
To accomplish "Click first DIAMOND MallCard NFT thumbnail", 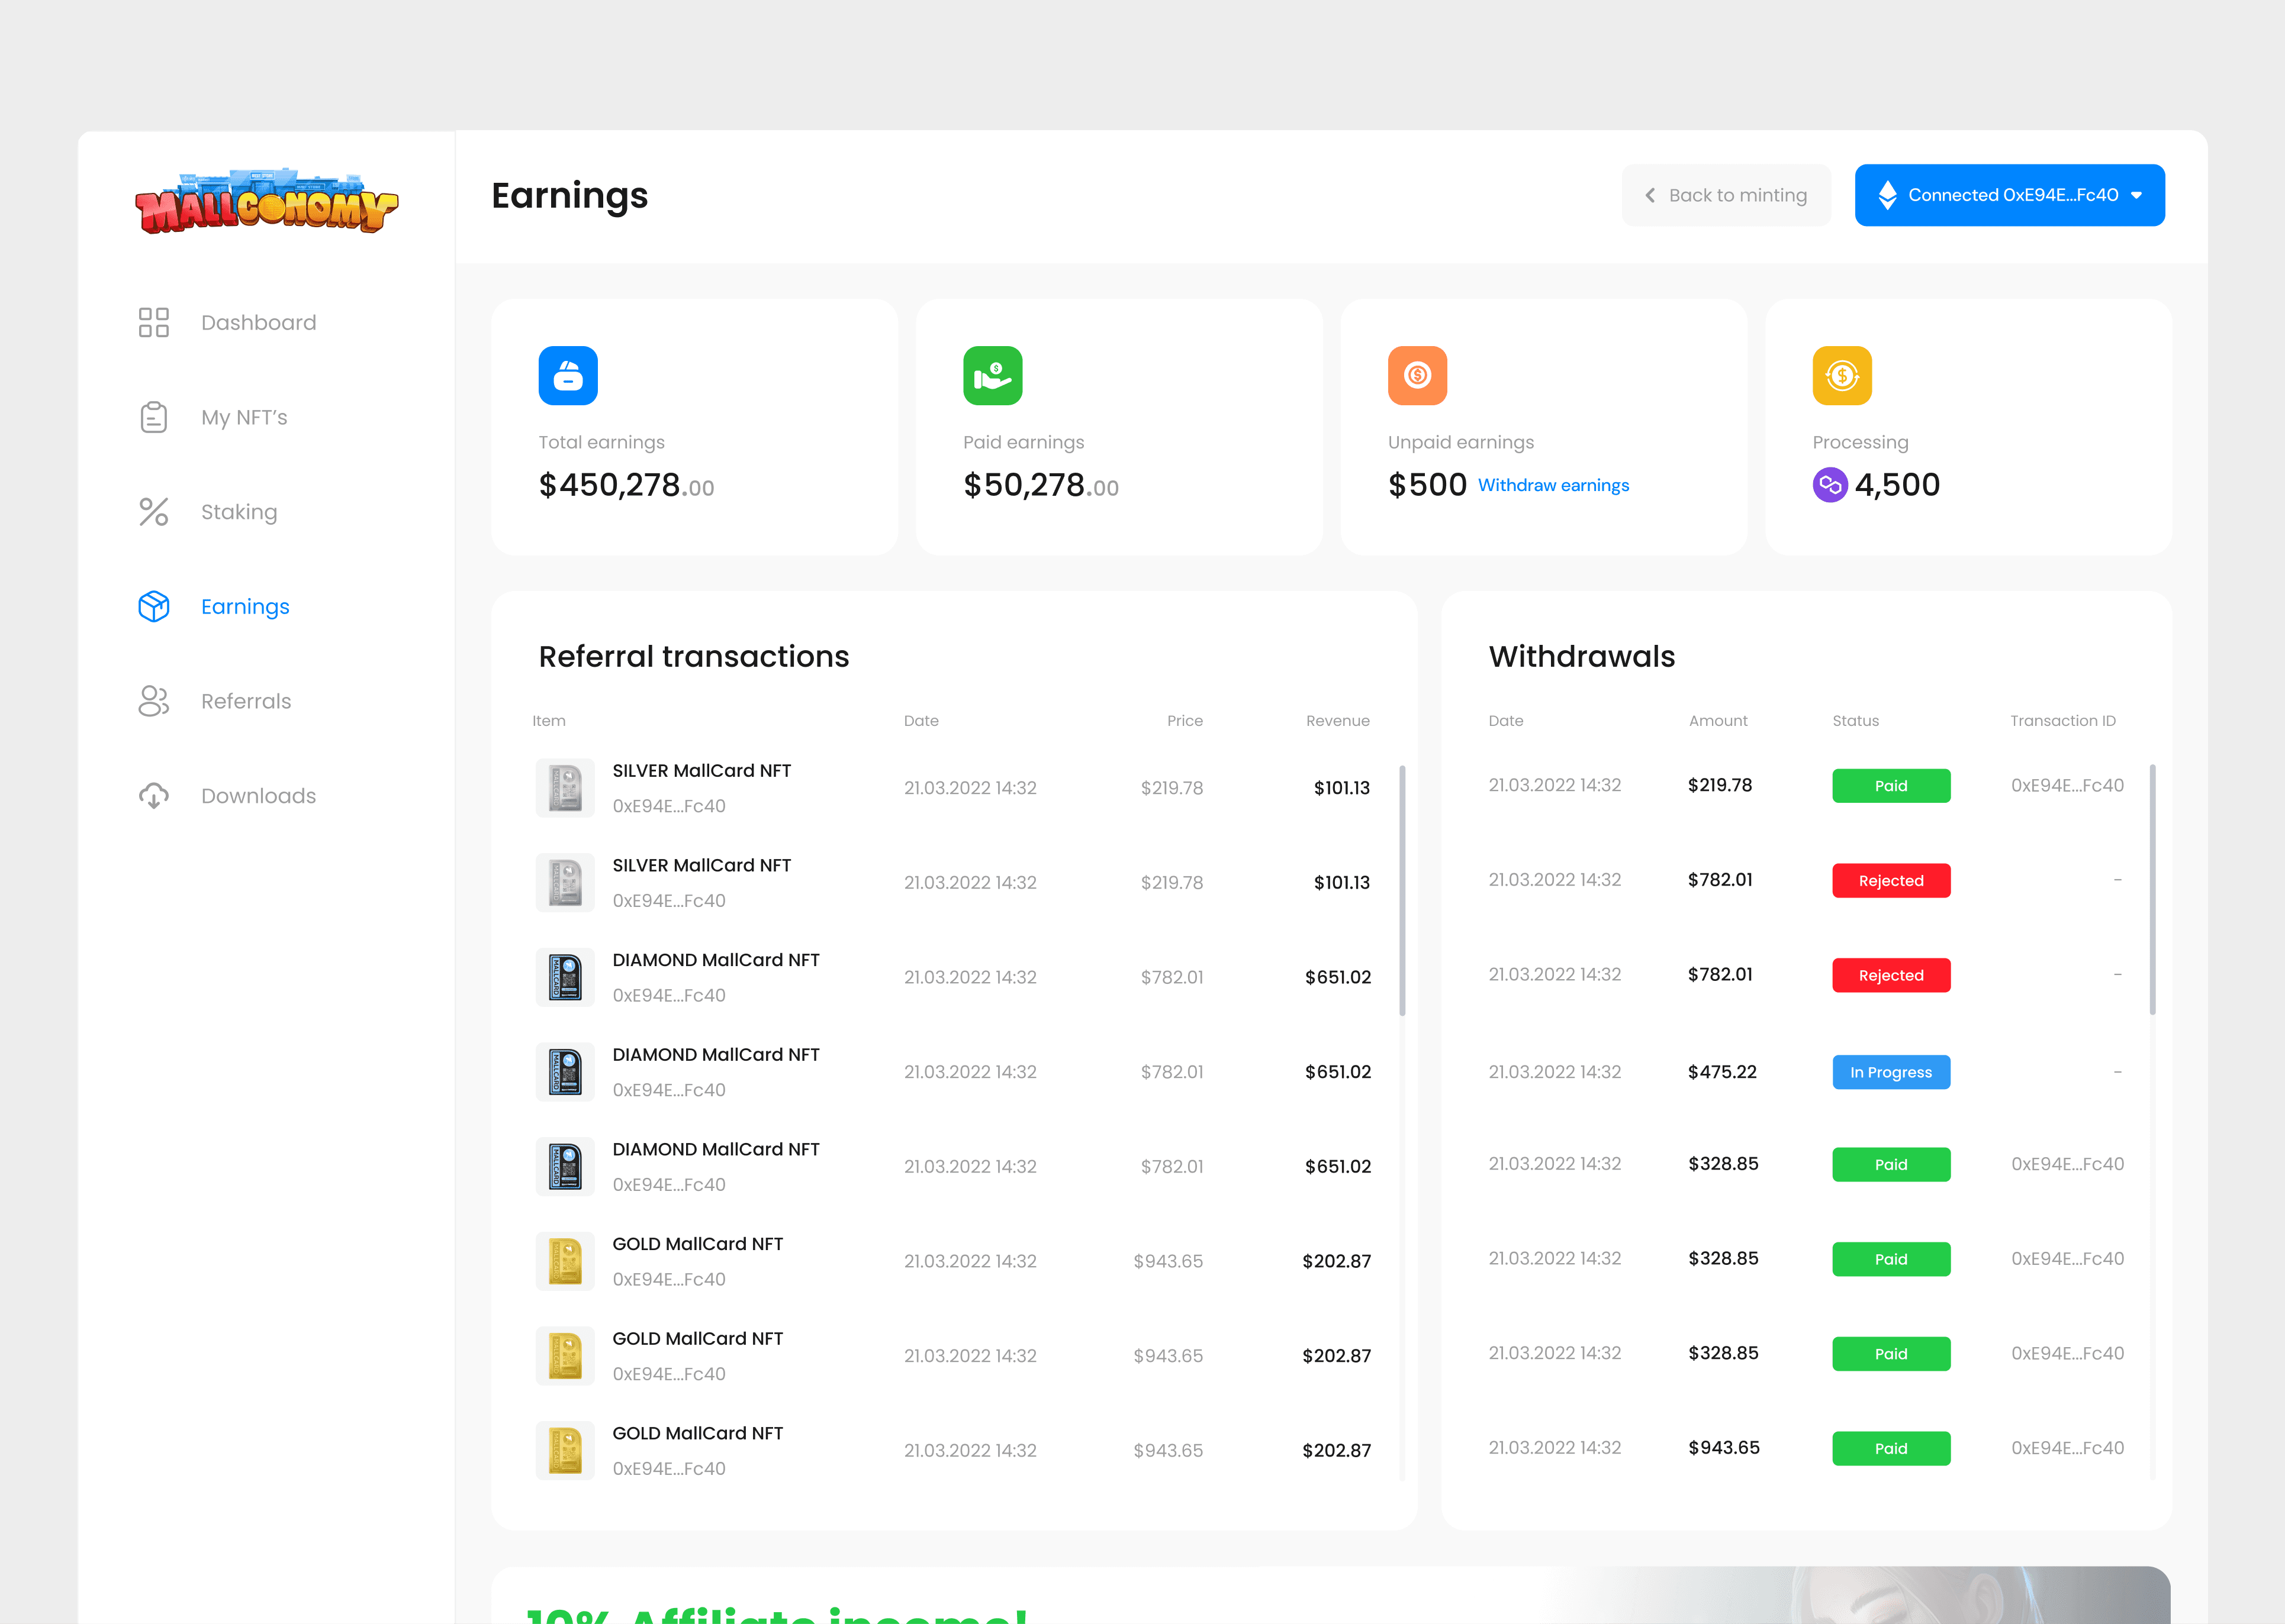I will pyautogui.click(x=565, y=977).
